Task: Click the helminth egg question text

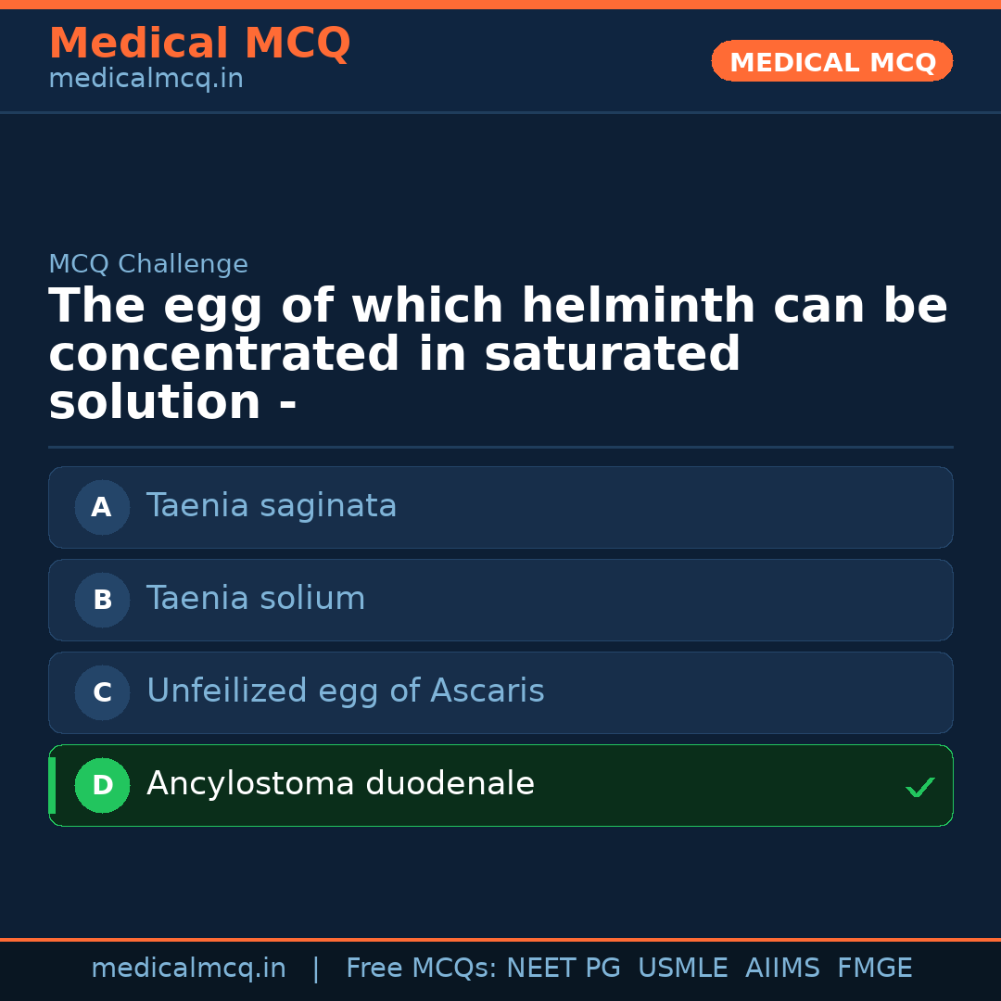Action: tap(498, 354)
